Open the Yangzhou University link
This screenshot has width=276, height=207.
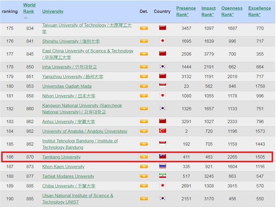pyautogui.click(x=72, y=77)
